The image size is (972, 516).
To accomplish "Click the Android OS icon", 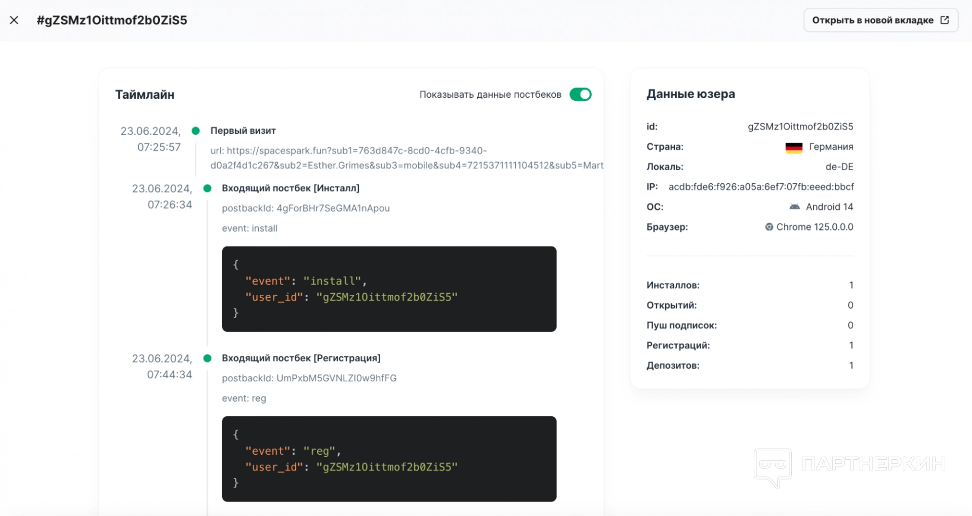I will pos(794,207).
